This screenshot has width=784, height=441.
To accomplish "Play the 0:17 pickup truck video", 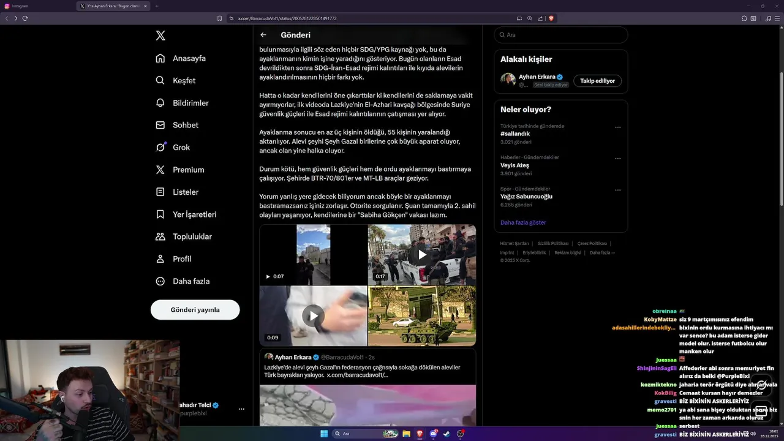I will [422, 255].
